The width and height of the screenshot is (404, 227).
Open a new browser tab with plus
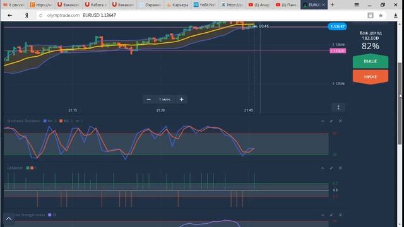(x=333, y=4)
